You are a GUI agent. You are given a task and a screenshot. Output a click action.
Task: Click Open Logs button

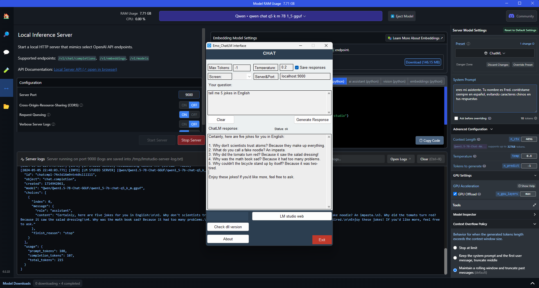coord(401,159)
